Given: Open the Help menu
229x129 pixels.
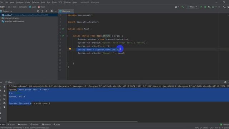Looking at the screenshot, I should pyautogui.click(x=74, y=3).
